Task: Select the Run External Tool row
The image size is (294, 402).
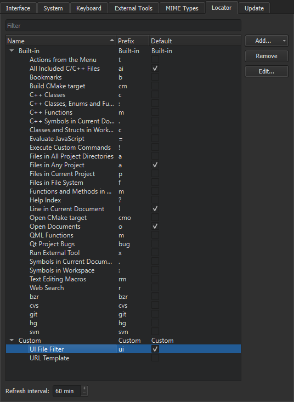Action: click(x=123, y=253)
